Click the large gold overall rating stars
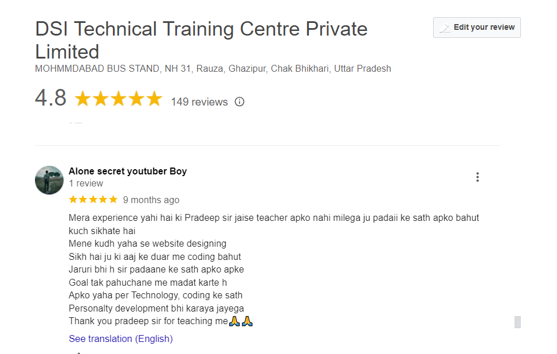Screen dimensions: 557x354 [118, 99]
